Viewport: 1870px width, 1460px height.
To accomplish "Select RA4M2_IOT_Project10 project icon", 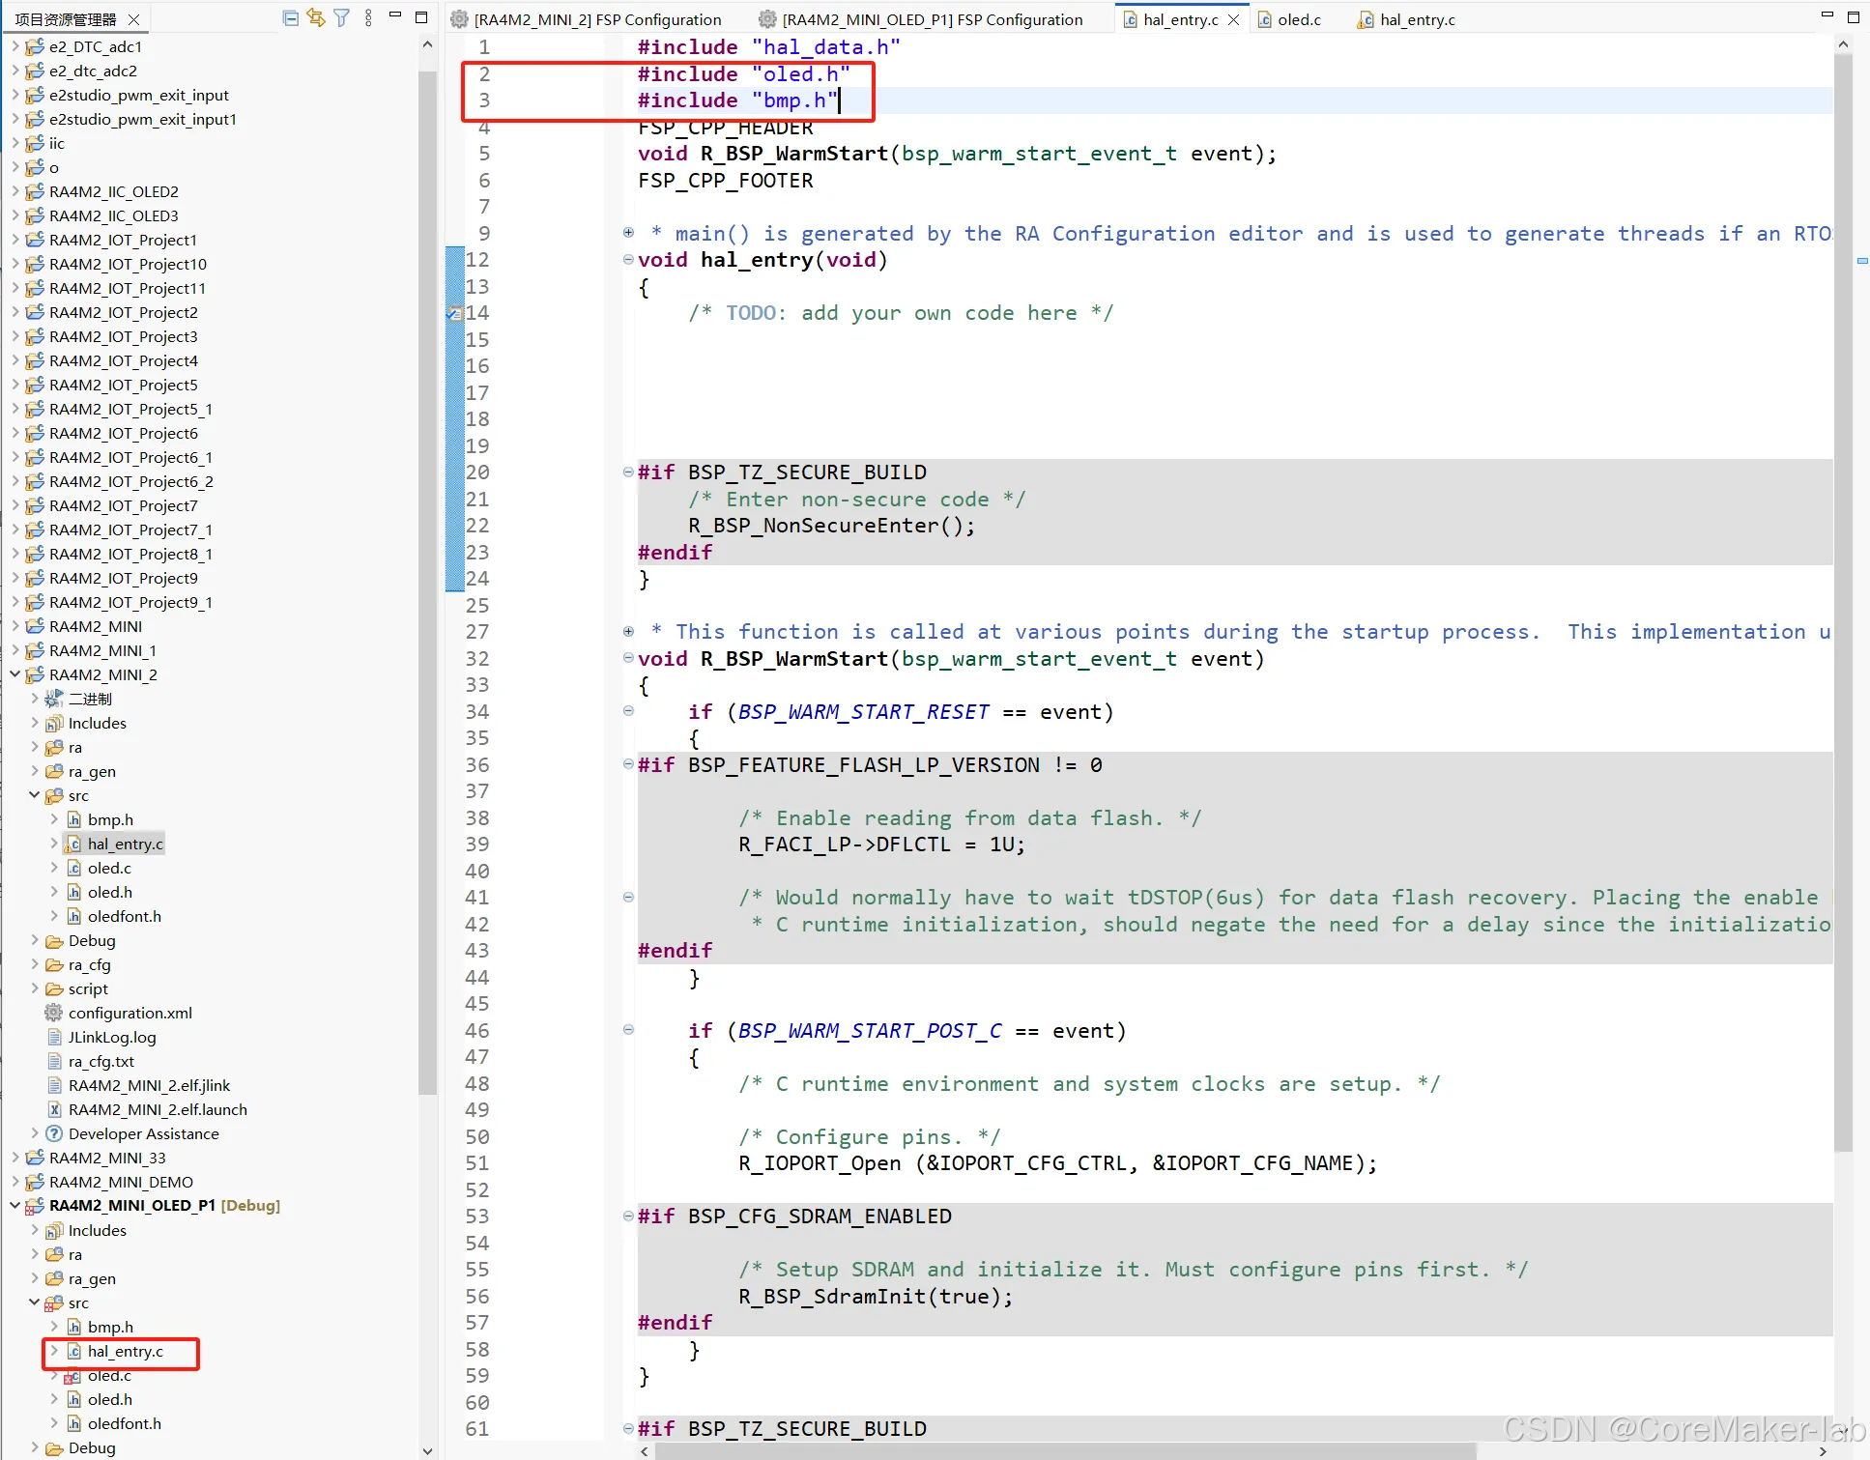I will point(35,264).
